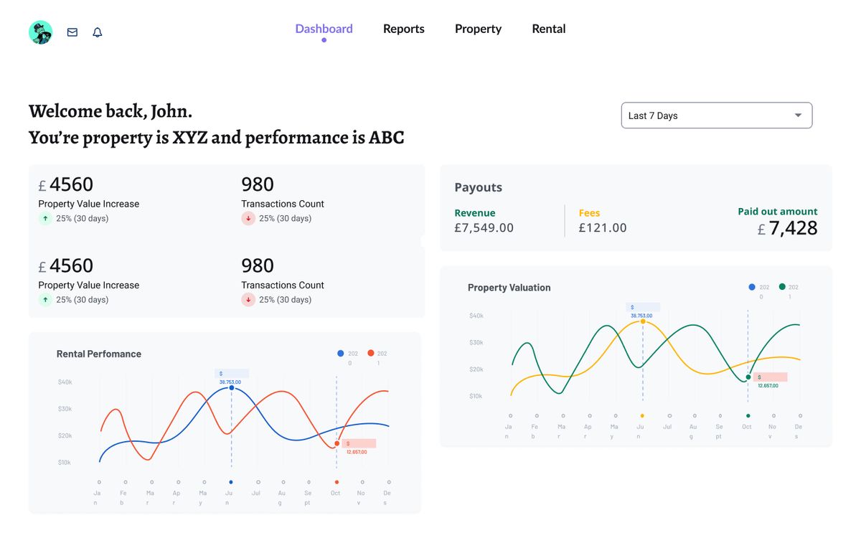
Task: Click $12,657.00 tooltip in Rental Perfomance chart
Action: [358, 448]
